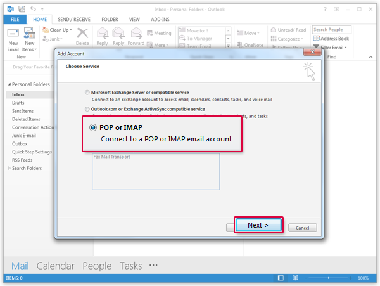Viewport: 380px width, 286px height.
Task: Click the New Email icon
Action: tap(13, 38)
